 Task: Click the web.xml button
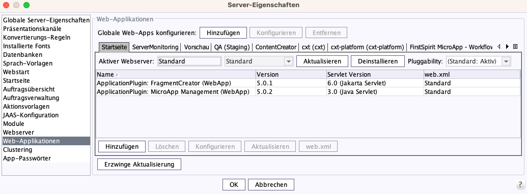(x=318, y=147)
